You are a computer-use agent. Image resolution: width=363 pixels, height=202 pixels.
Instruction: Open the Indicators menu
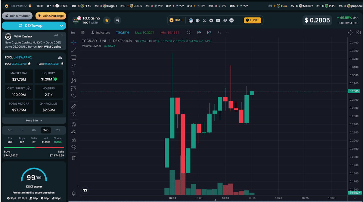(100, 32)
